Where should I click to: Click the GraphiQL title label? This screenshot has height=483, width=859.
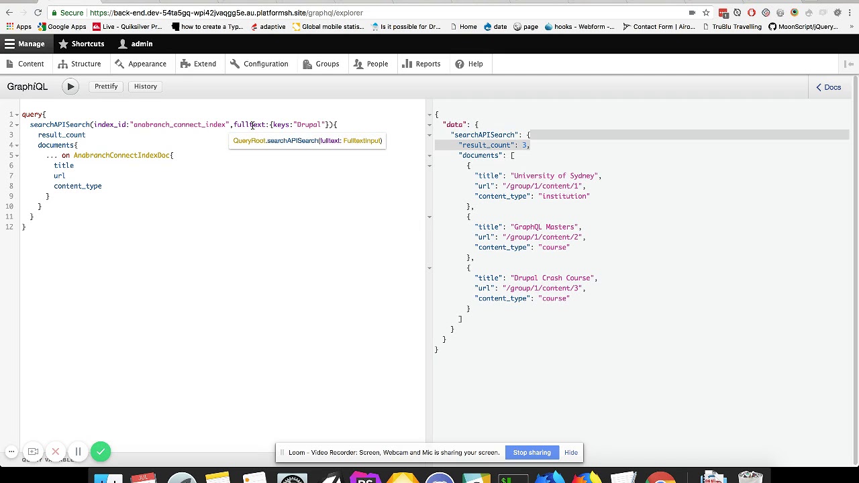(x=28, y=87)
